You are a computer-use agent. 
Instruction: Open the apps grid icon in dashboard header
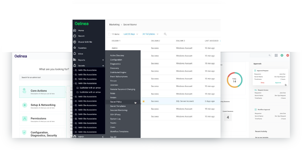pyautogui.click(x=276, y=55)
